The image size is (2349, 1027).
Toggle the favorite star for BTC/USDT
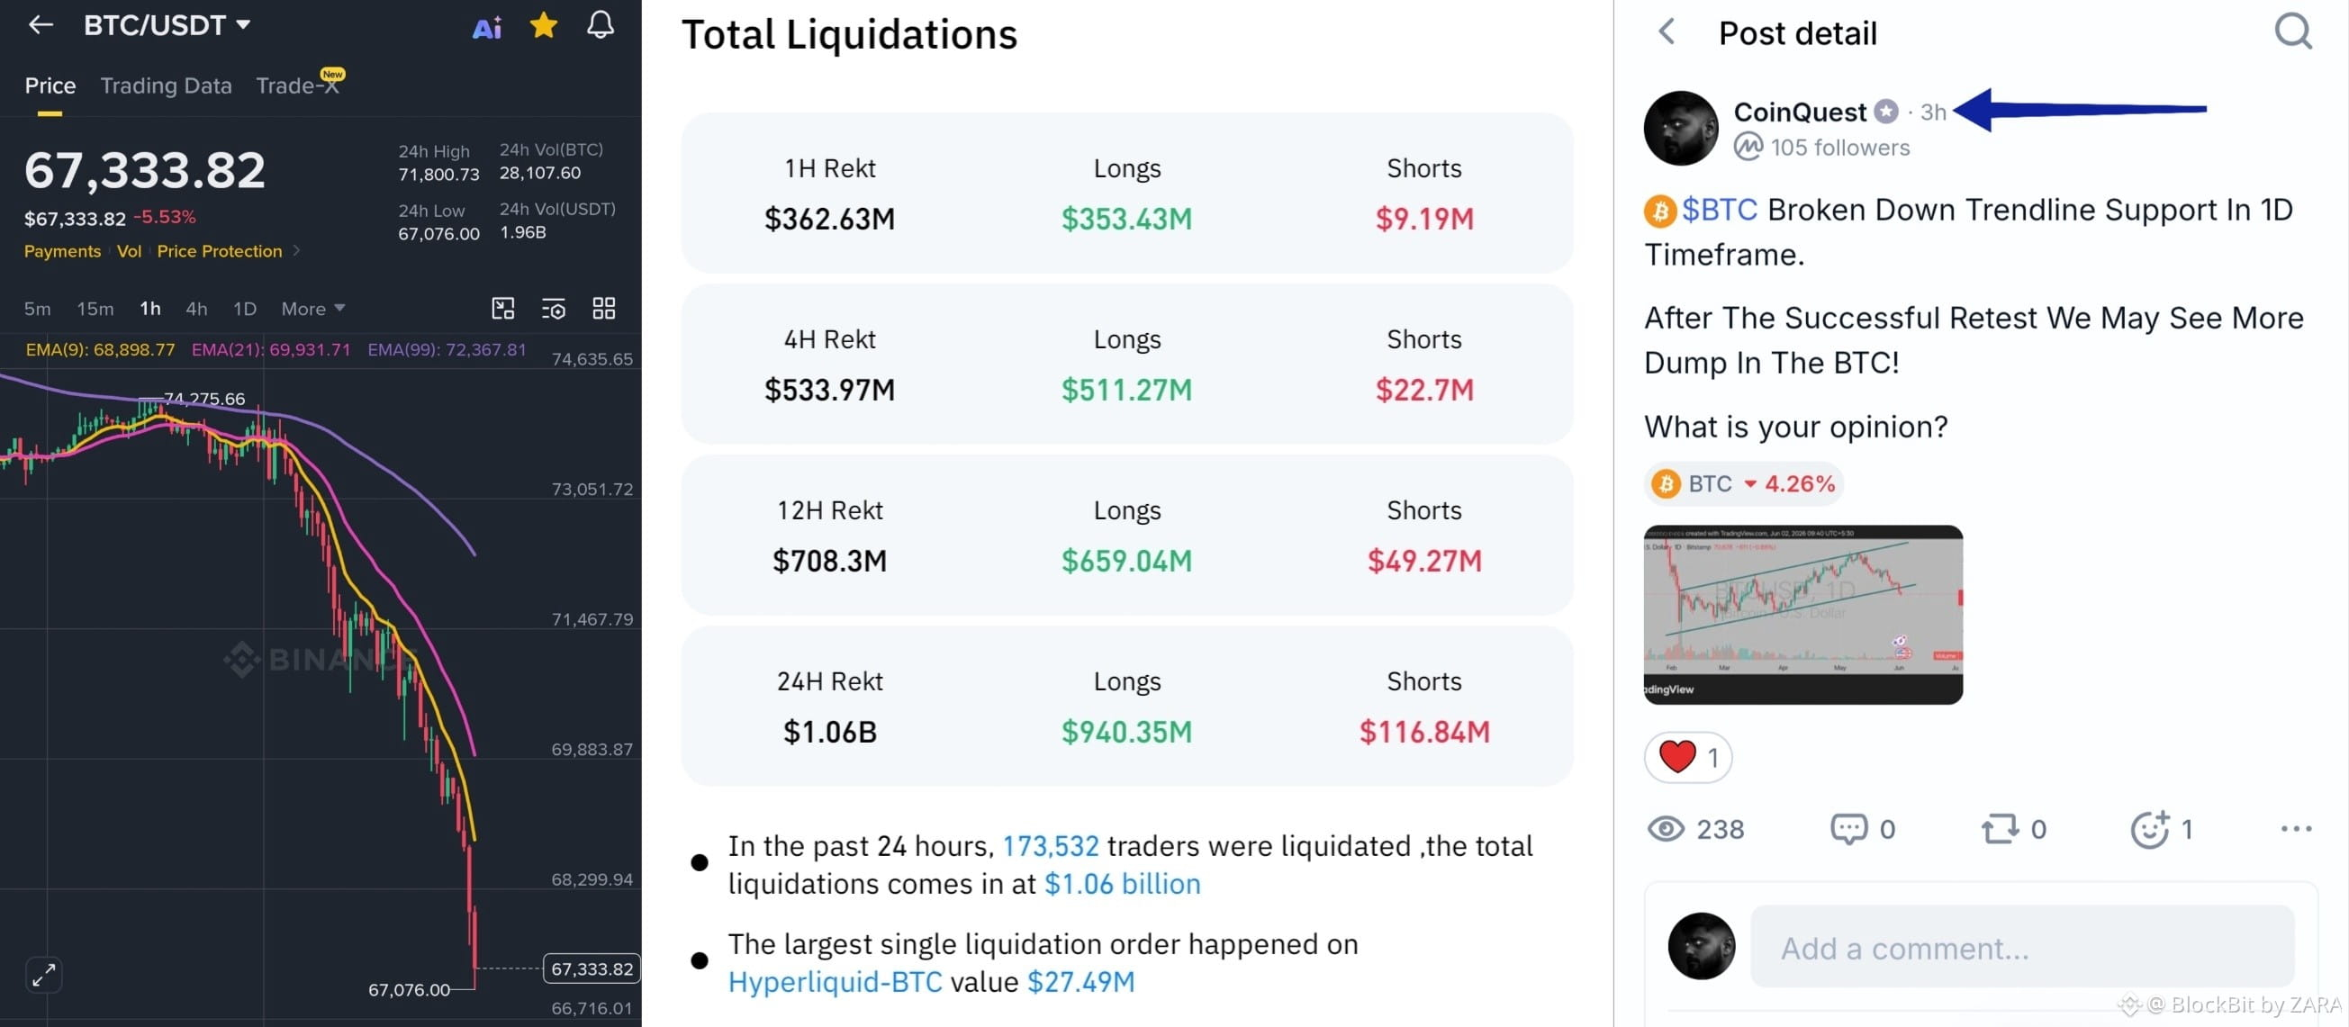pos(544,25)
